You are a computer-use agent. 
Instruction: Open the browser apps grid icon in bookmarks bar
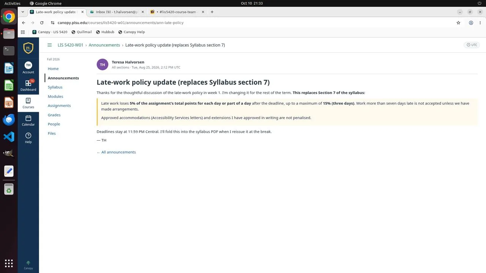pos(23,32)
